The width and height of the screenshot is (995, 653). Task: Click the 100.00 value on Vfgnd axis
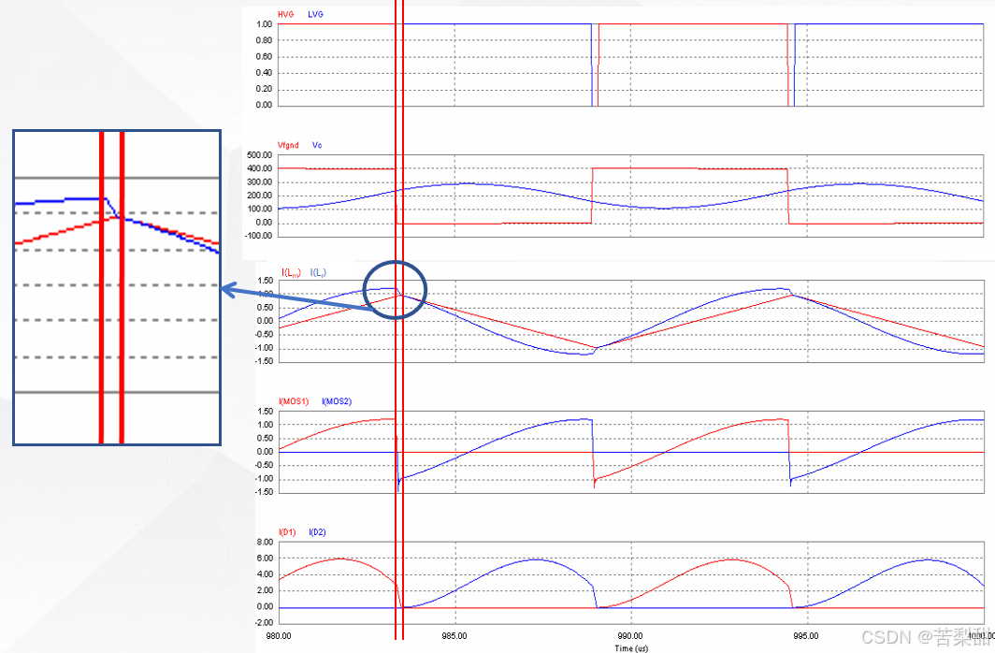(260, 209)
